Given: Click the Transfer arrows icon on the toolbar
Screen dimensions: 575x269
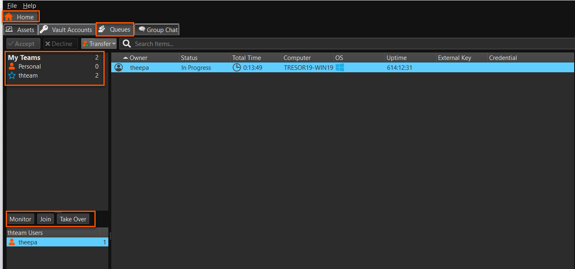Looking at the screenshot, I should click(85, 44).
